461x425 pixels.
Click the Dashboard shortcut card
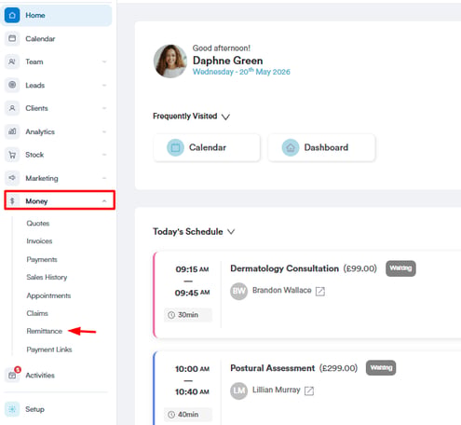pyautogui.click(x=322, y=147)
